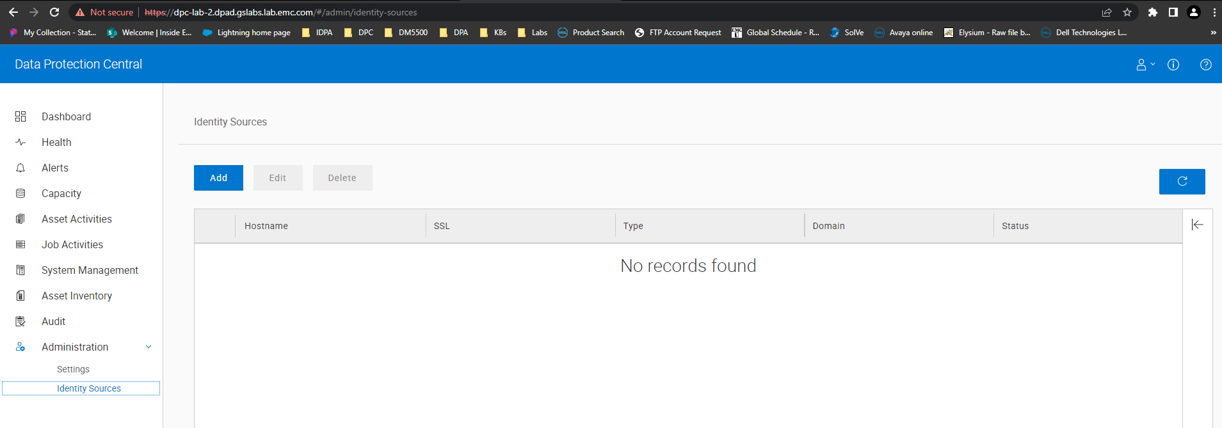Image resolution: width=1222 pixels, height=428 pixels.
Task: Open the SolVe bookmark
Action: coord(847,33)
